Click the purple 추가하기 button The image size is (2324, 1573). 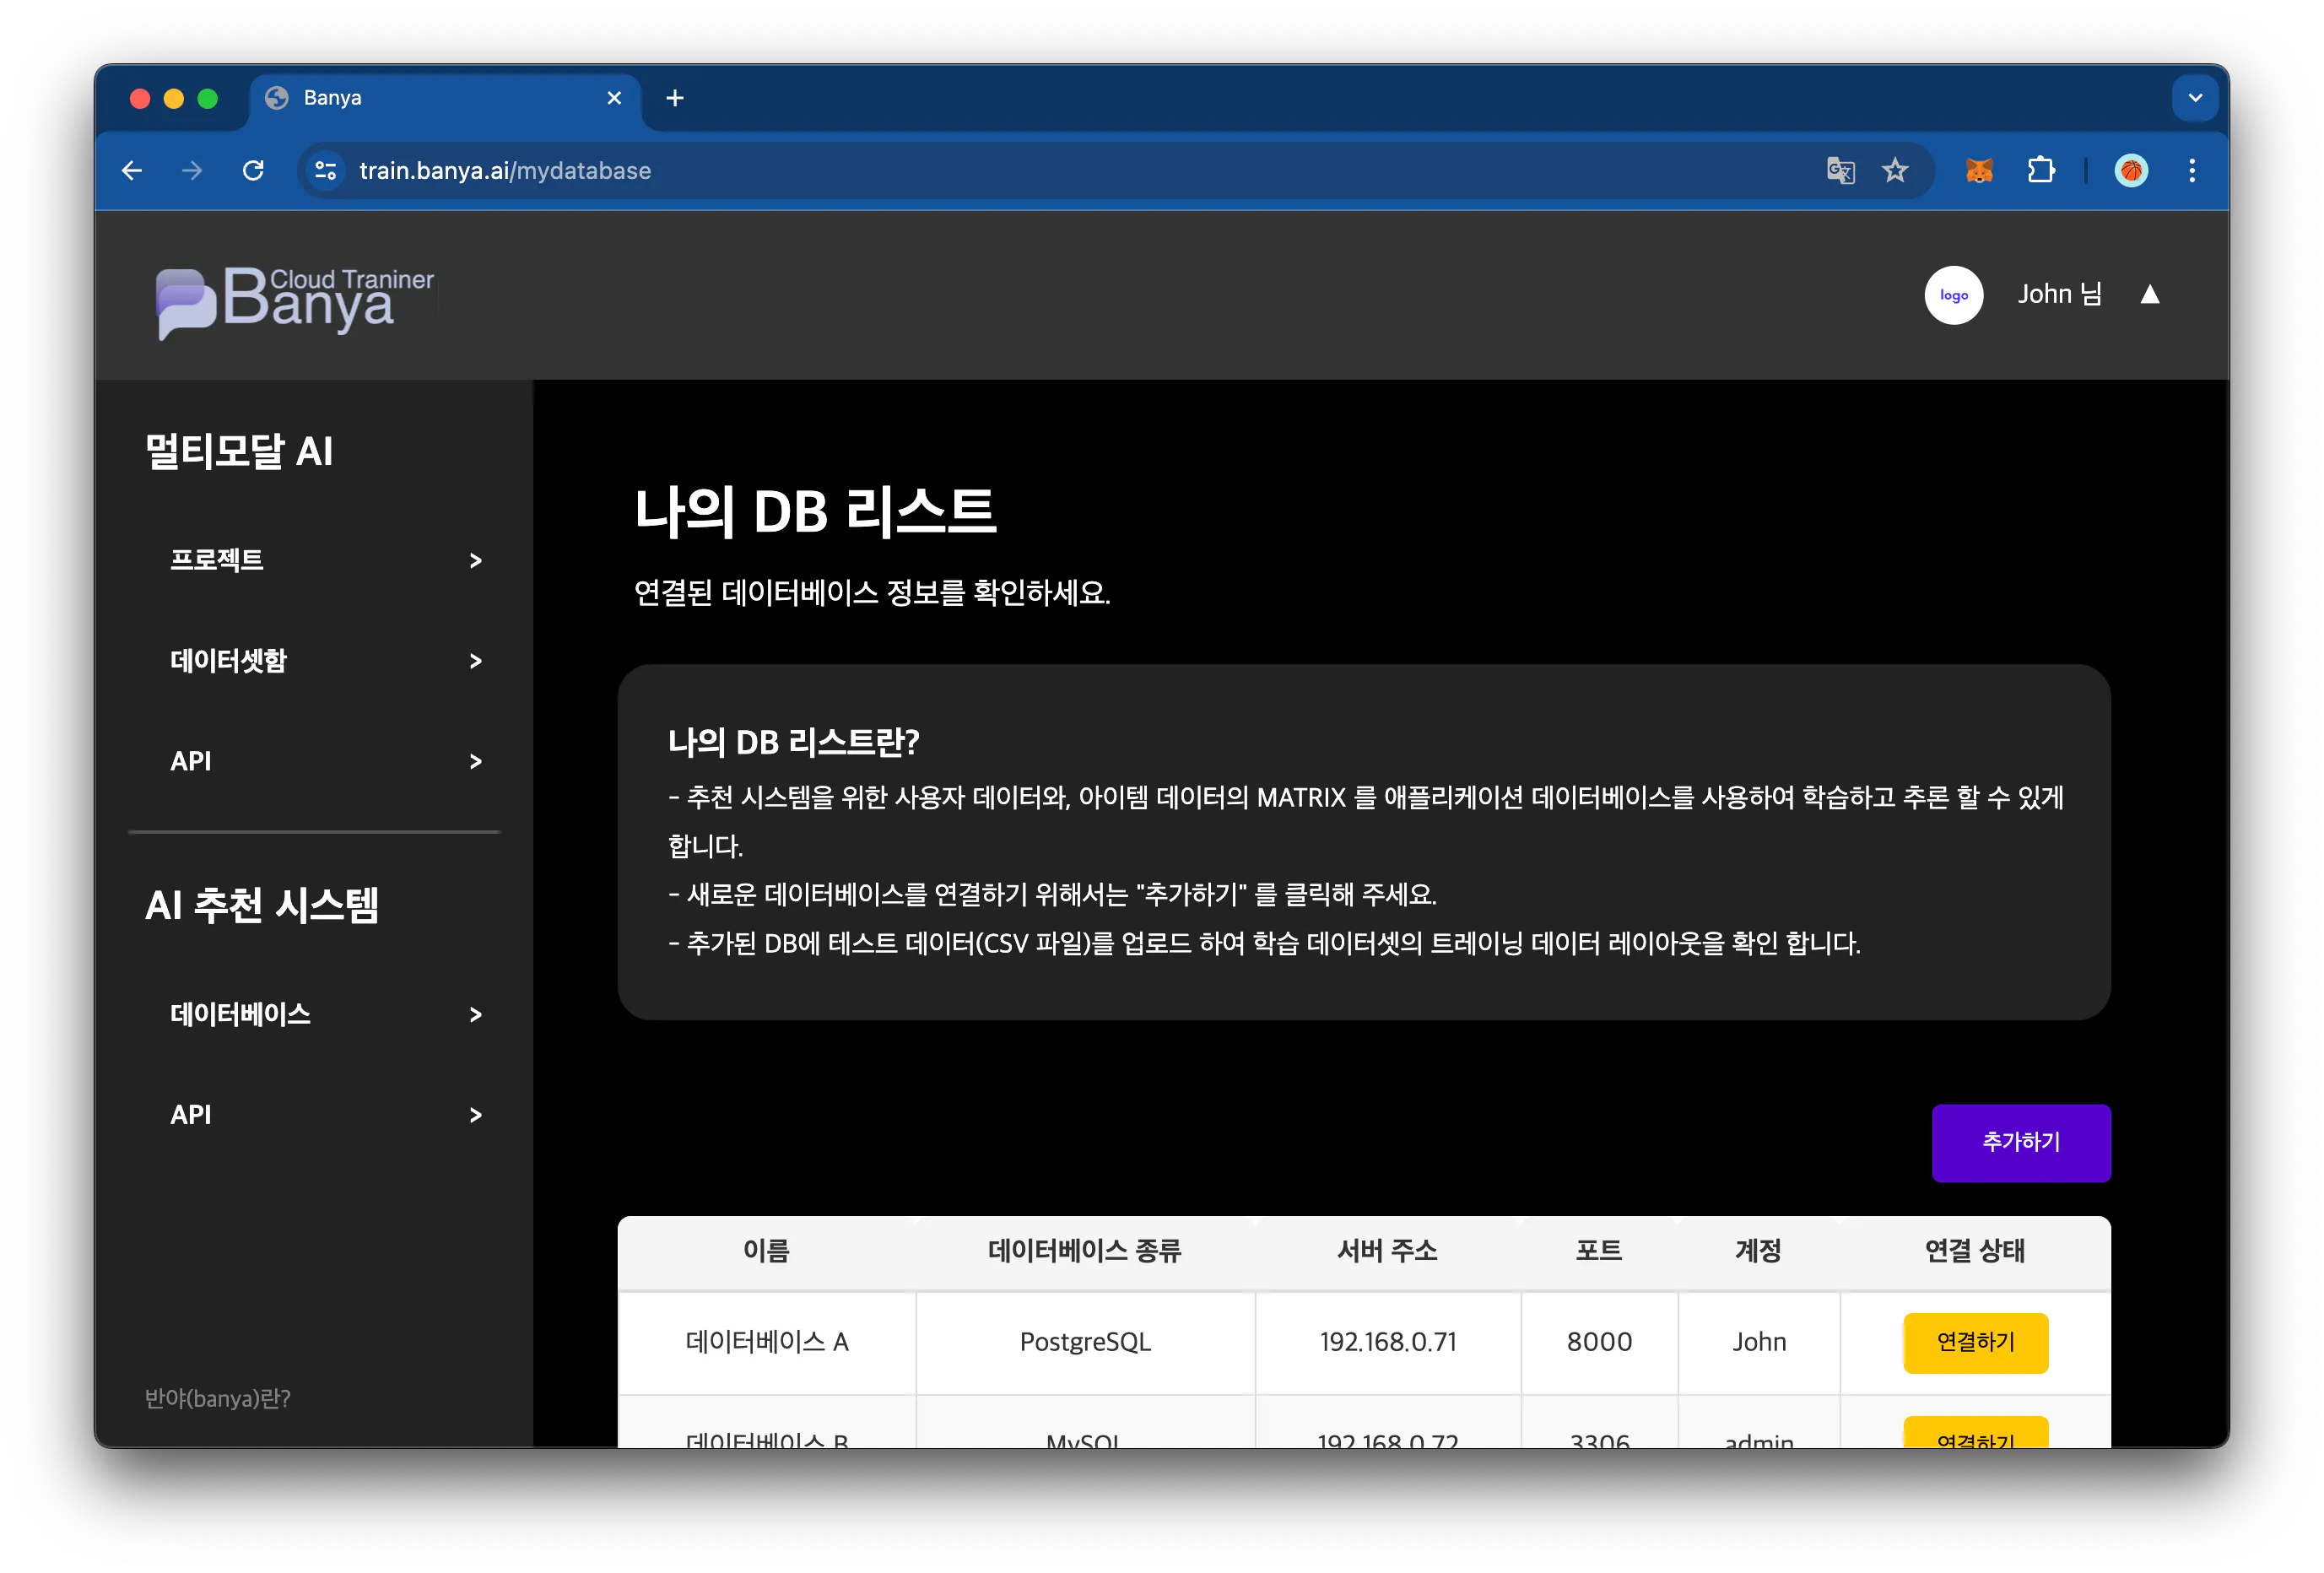pyautogui.click(x=2020, y=1142)
